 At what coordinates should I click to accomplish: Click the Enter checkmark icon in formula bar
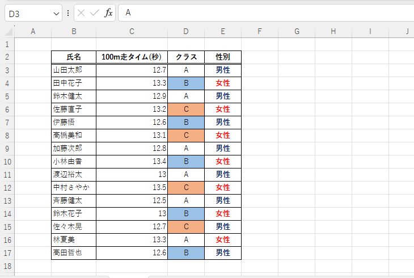coord(94,12)
